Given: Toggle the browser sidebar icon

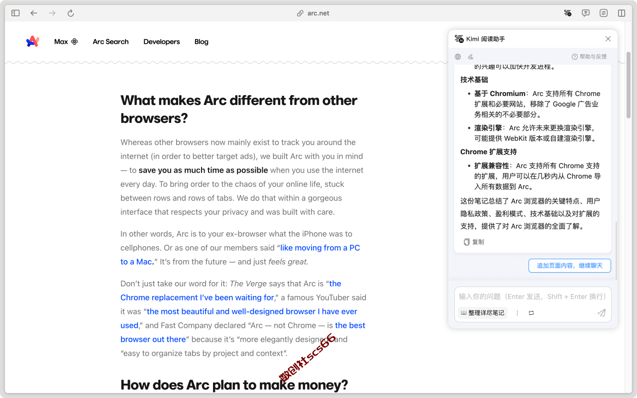Looking at the screenshot, I should pos(15,13).
